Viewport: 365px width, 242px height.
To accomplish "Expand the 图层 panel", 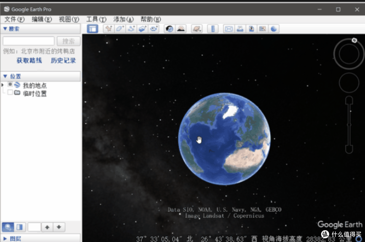I will point(5,239).
